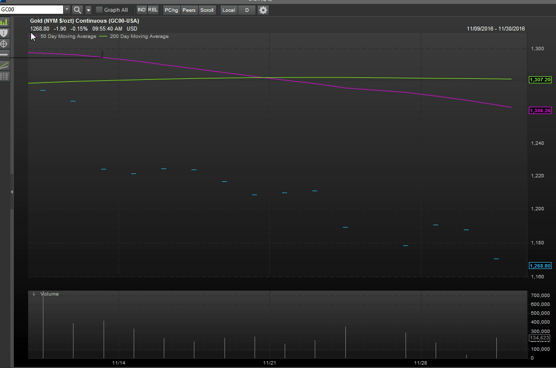Pick the trend line drawing tool

coord(4,66)
